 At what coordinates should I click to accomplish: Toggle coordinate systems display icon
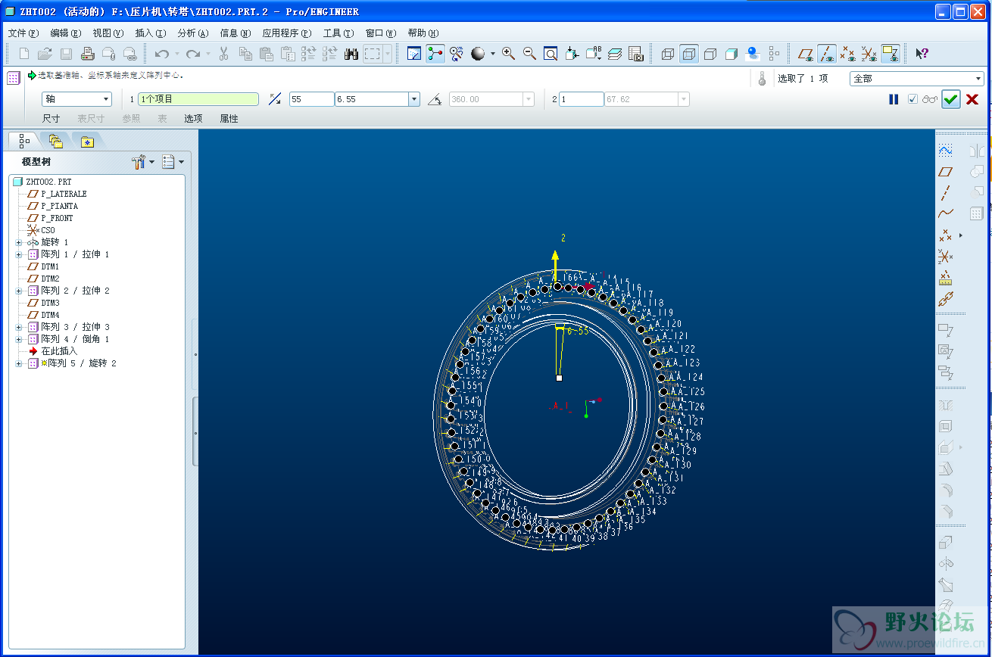[x=869, y=54]
